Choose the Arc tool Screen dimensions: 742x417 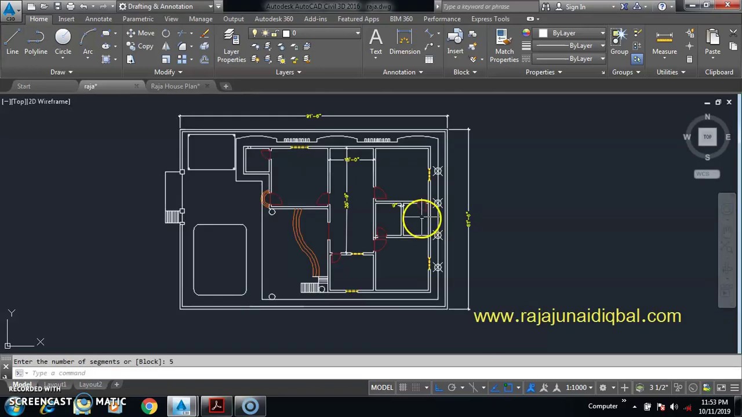tap(88, 42)
